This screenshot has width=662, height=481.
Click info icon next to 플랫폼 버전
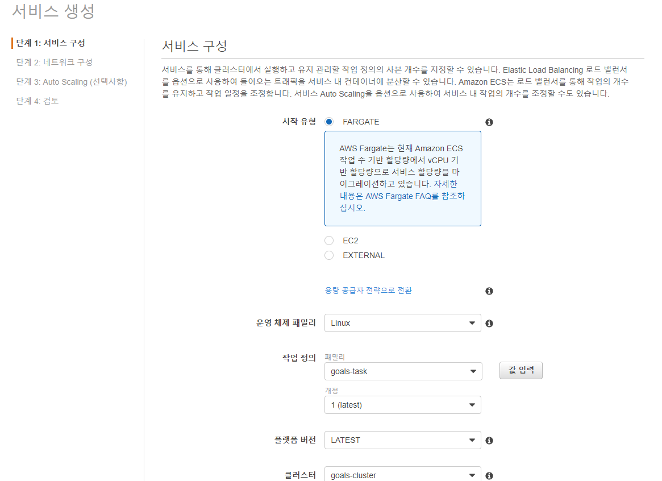(489, 441)
